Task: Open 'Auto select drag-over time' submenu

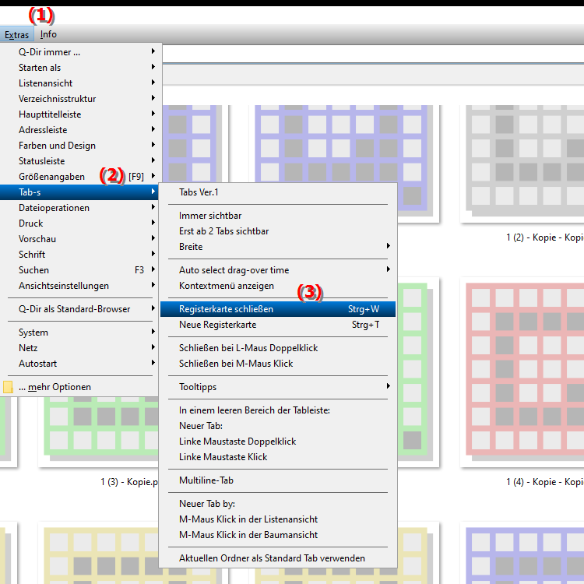Action: click(x=278, y=270)
